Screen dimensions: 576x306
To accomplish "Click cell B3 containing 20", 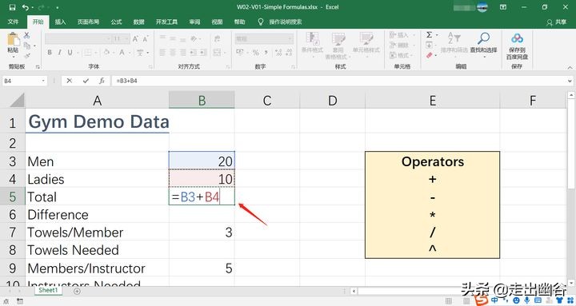I will 202,161.
